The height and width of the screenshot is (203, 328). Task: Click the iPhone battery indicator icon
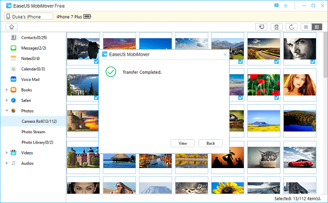[87, 16]
